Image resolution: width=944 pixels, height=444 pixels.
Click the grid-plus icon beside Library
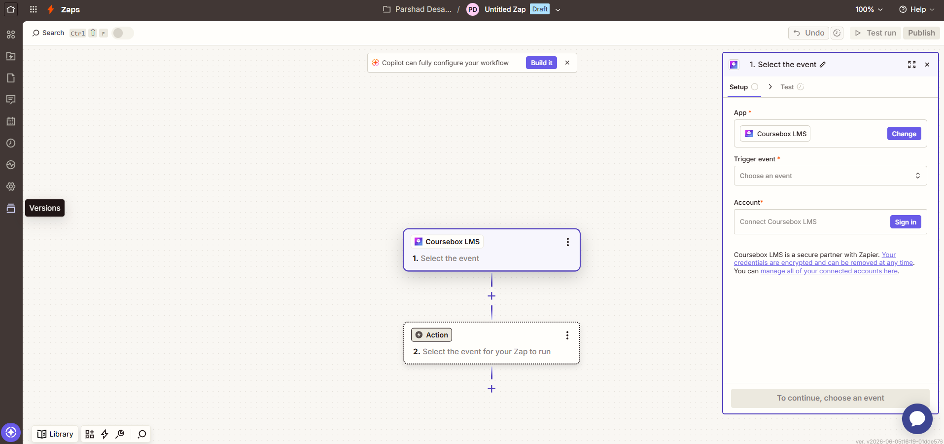click(x=89, y=434)
